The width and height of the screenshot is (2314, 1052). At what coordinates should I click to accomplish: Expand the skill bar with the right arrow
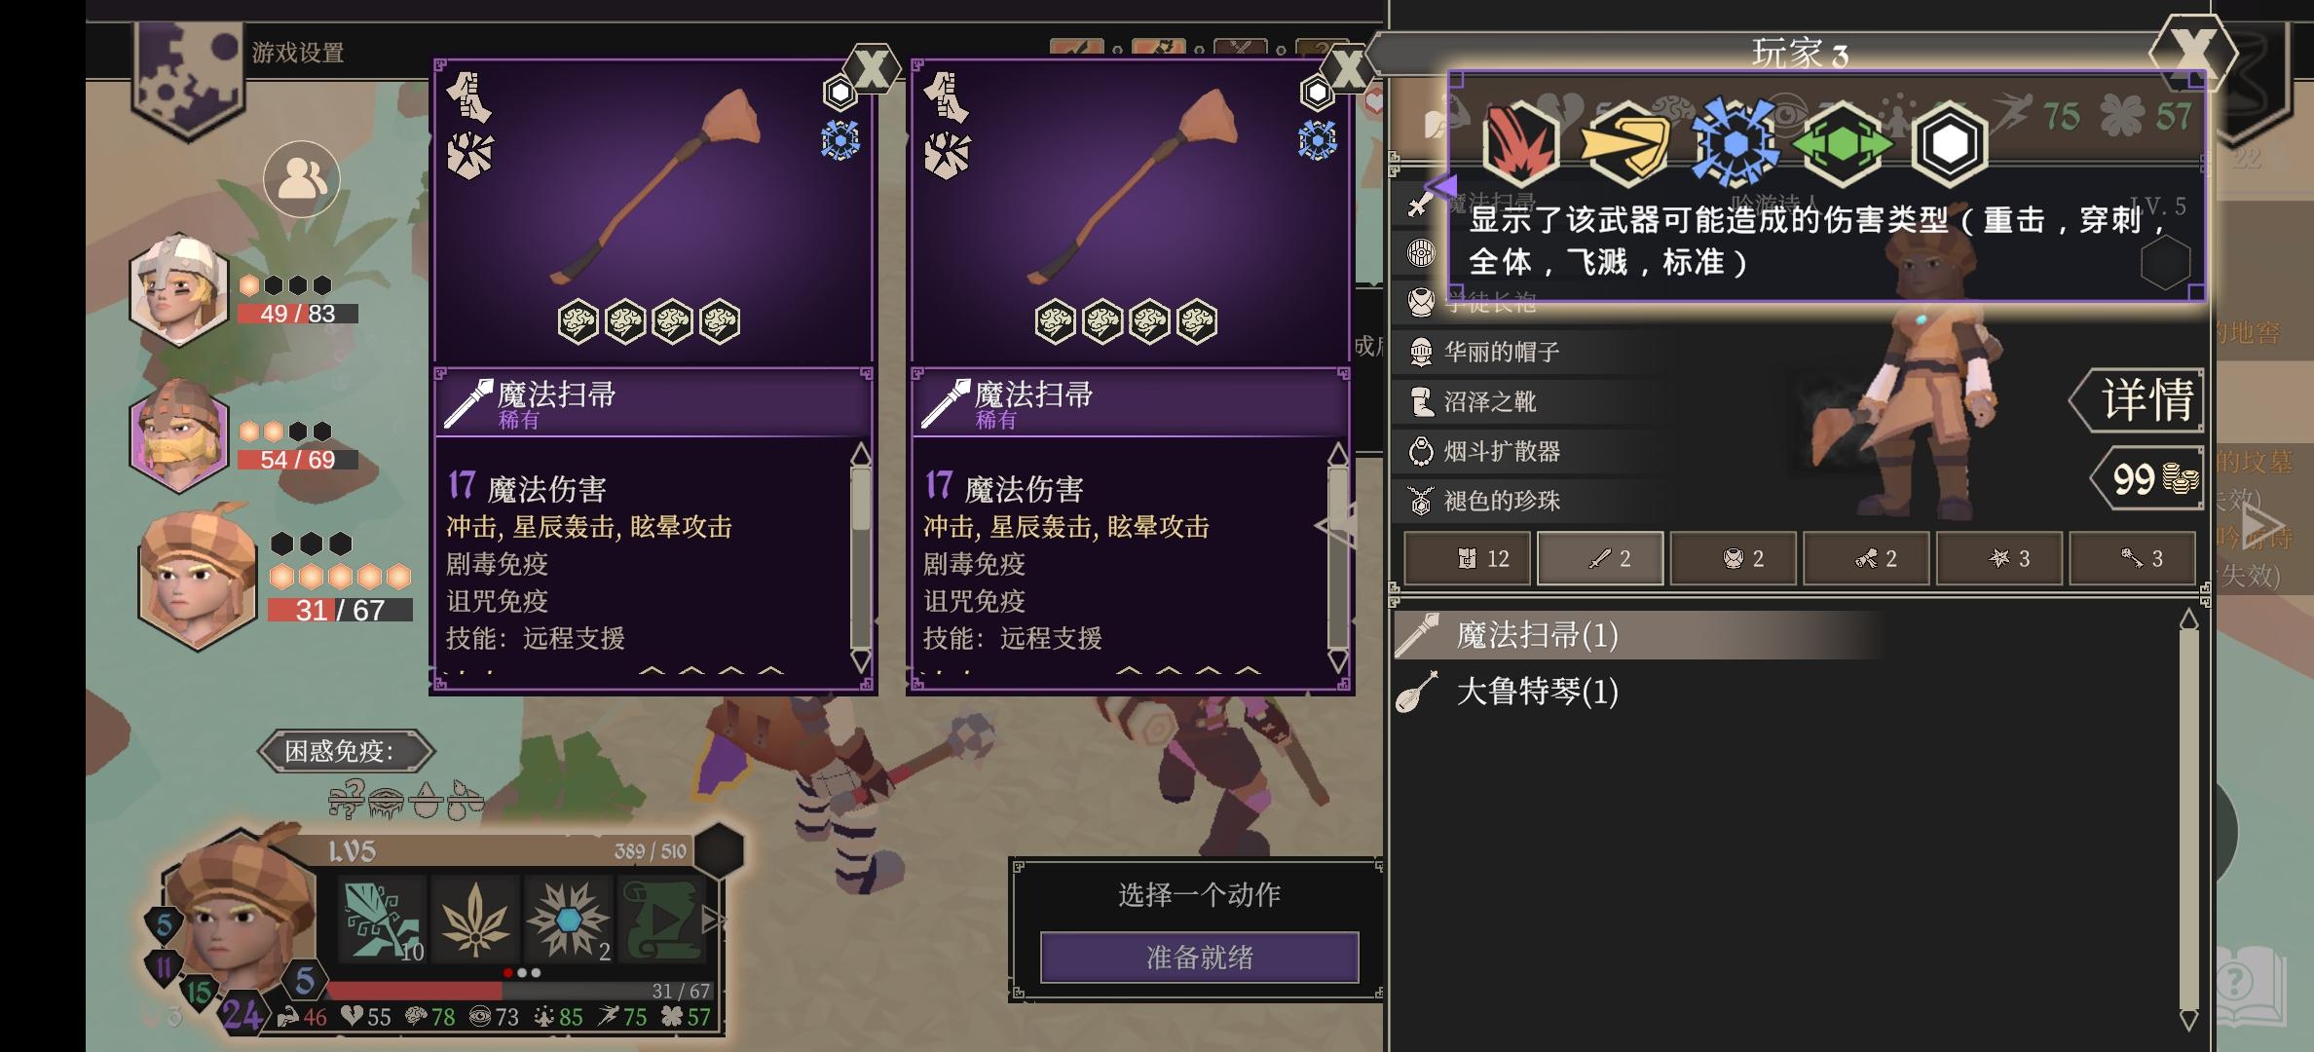pyautogui.click(x=713, y=920)
